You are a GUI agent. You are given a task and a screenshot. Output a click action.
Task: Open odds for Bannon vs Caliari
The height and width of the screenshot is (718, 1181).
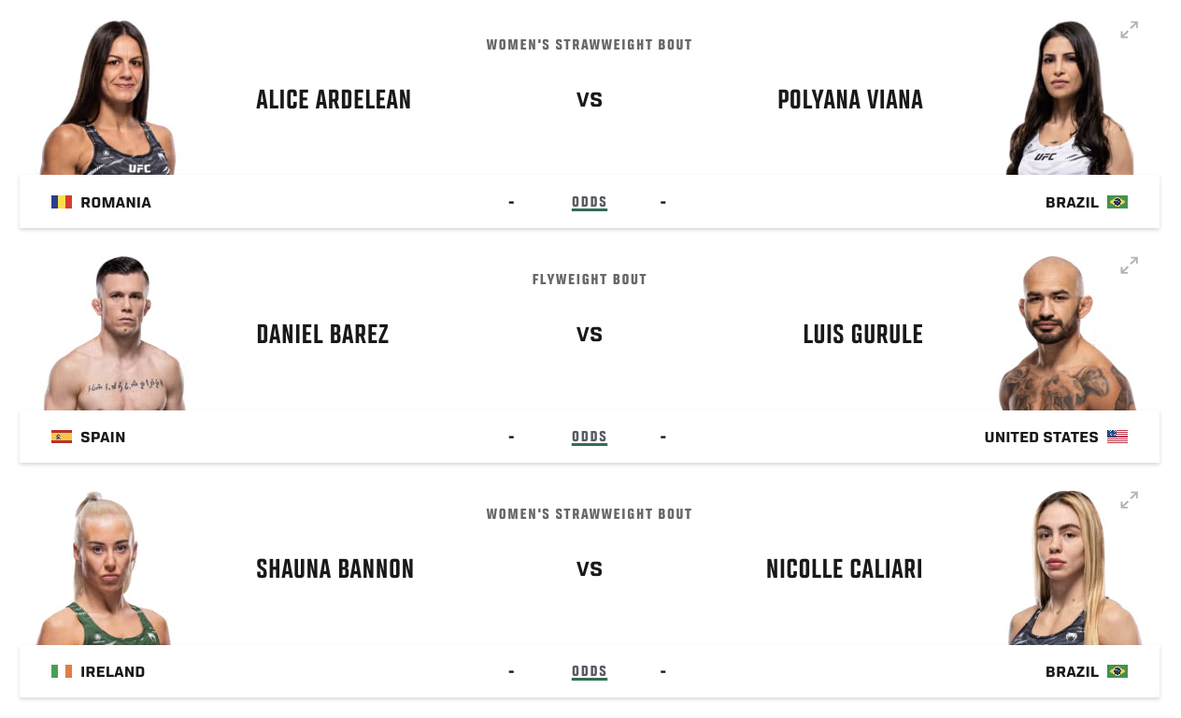coord(589,671)
